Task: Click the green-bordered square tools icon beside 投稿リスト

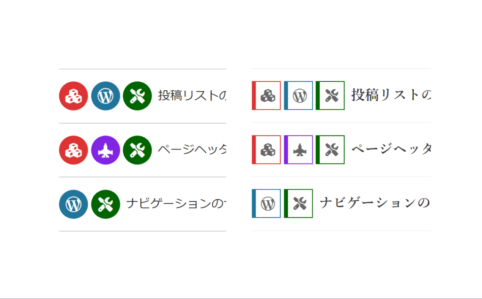Action: tap(330, 95)
